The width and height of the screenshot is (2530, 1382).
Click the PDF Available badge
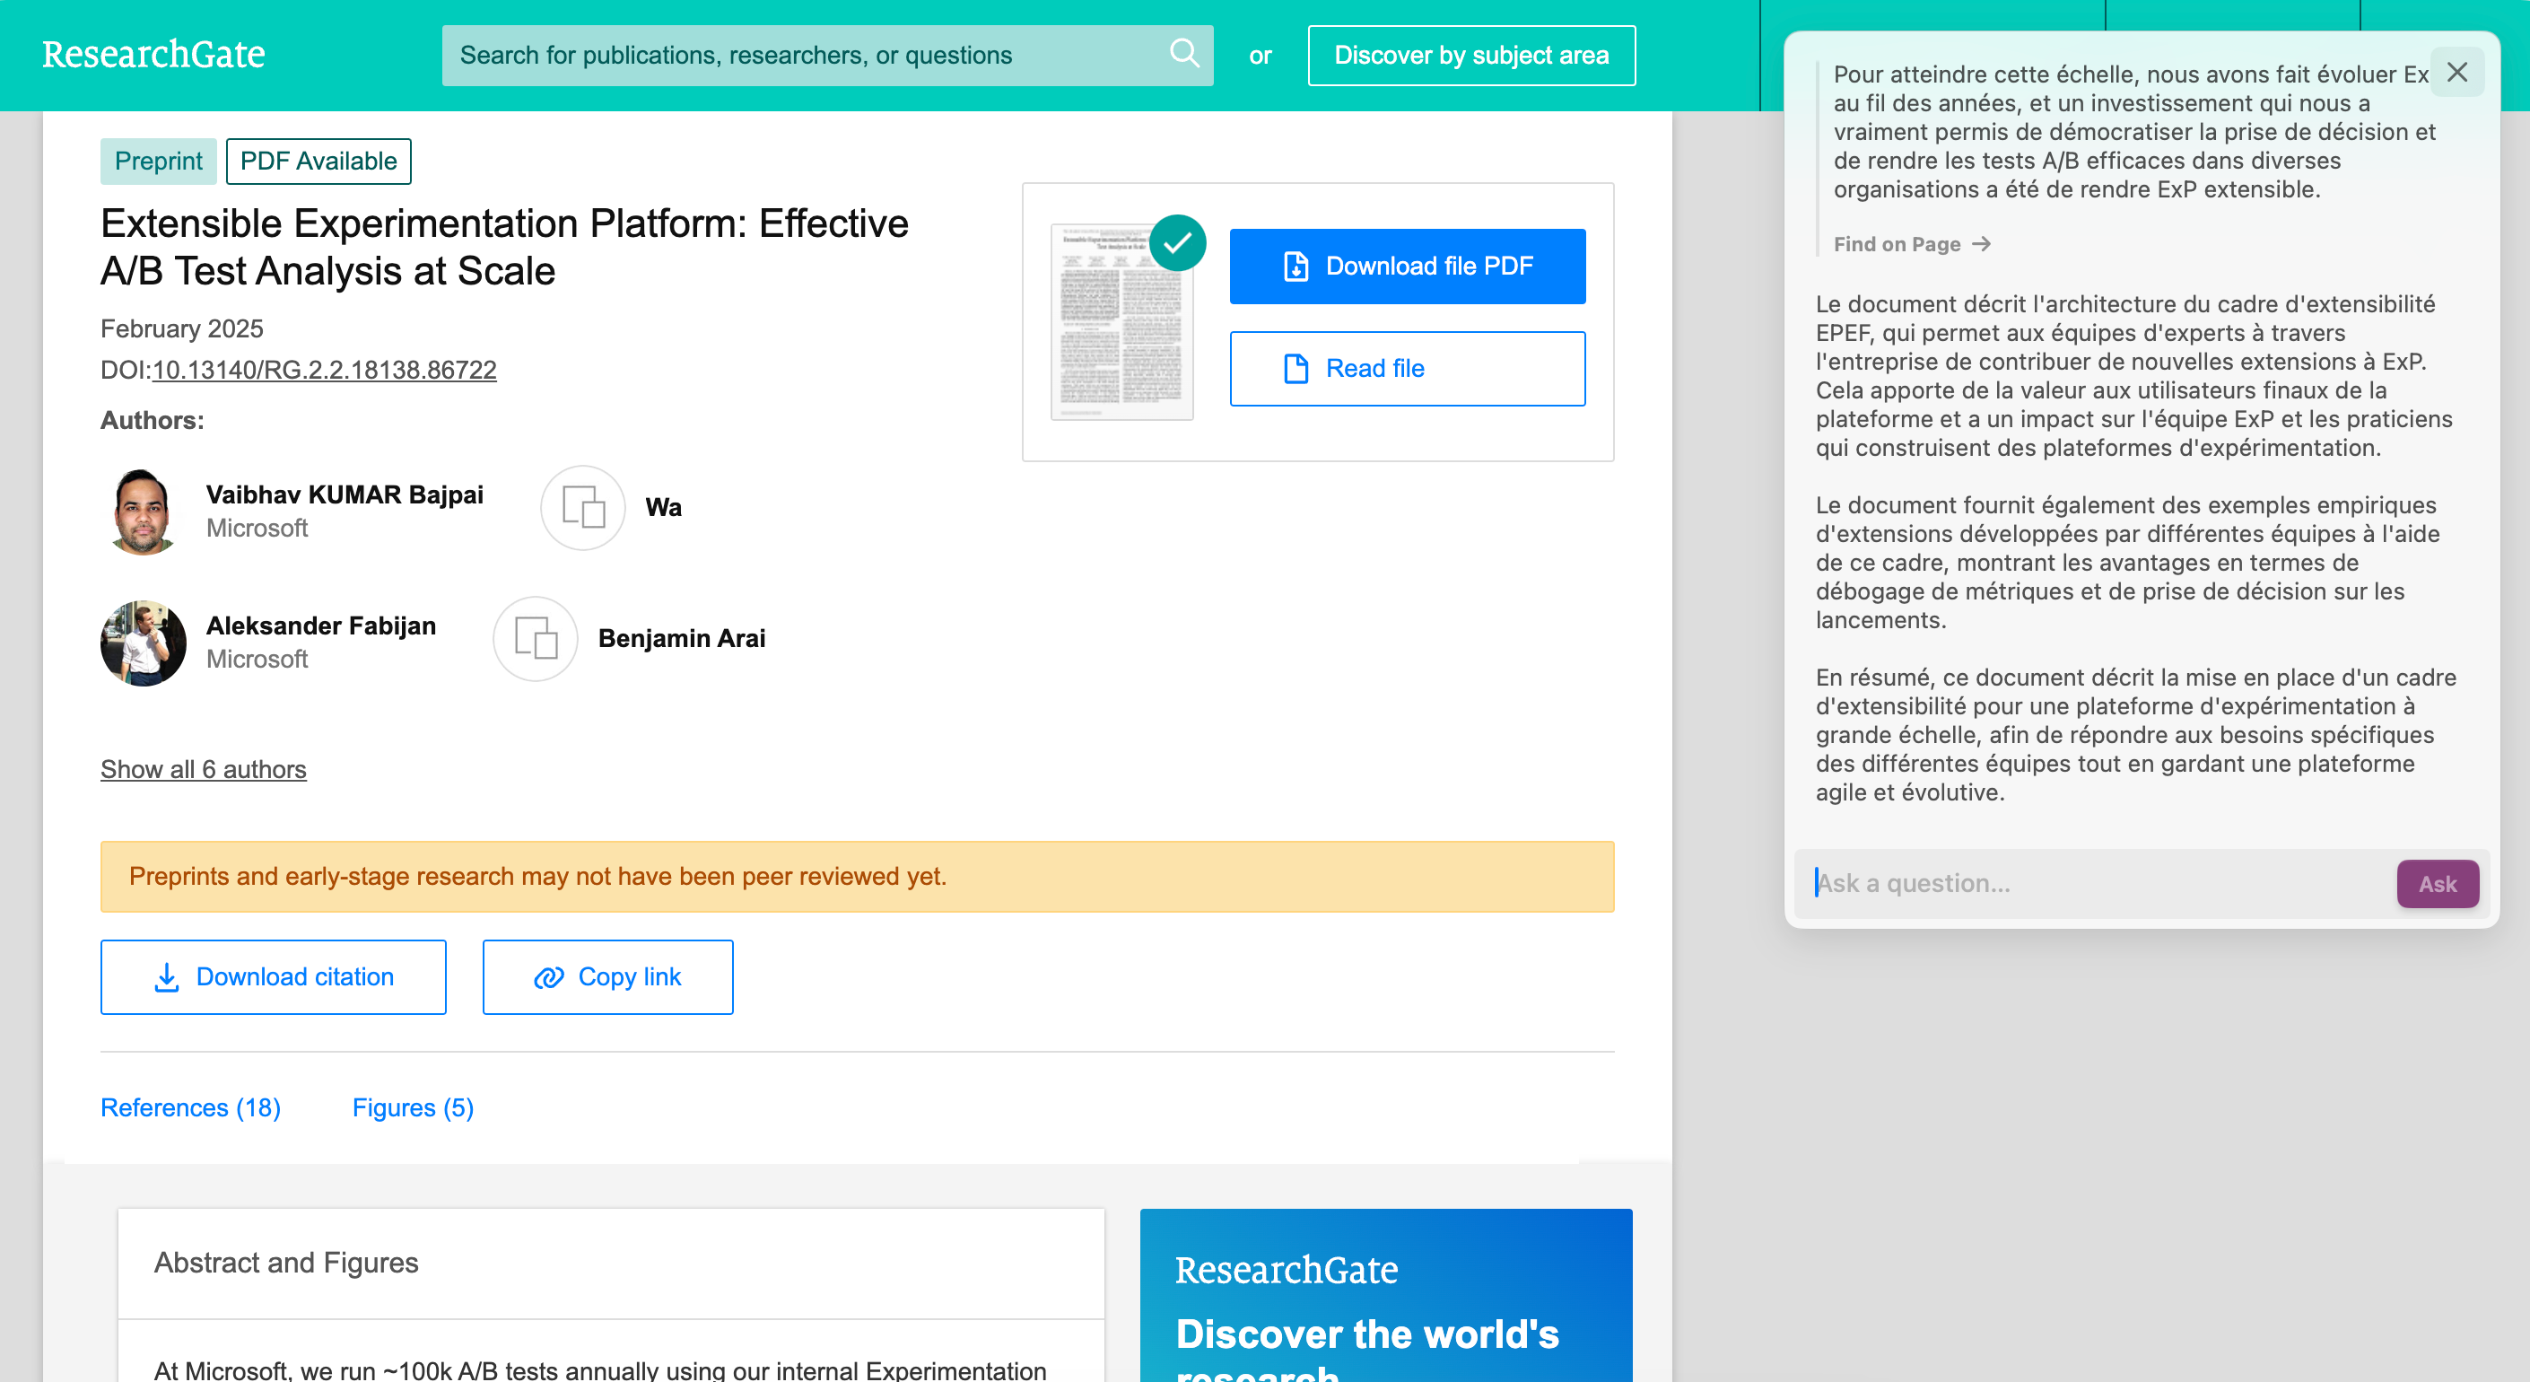[x=318, y=162]
